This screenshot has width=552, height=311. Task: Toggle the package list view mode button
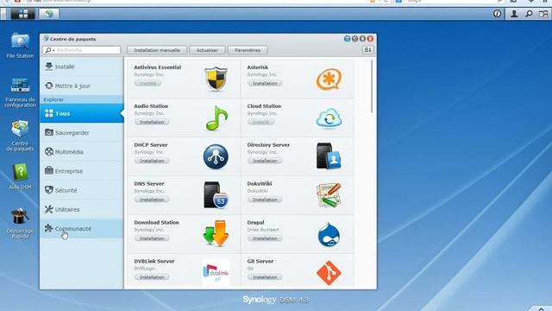[367, 50]
